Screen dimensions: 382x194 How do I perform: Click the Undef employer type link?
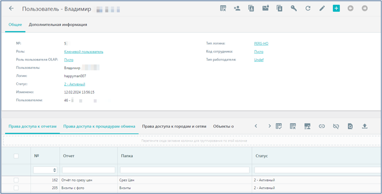(259, 60)
